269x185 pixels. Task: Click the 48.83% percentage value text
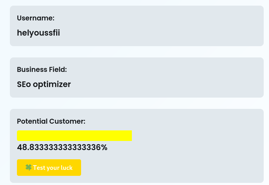click(x=62, y=147)
